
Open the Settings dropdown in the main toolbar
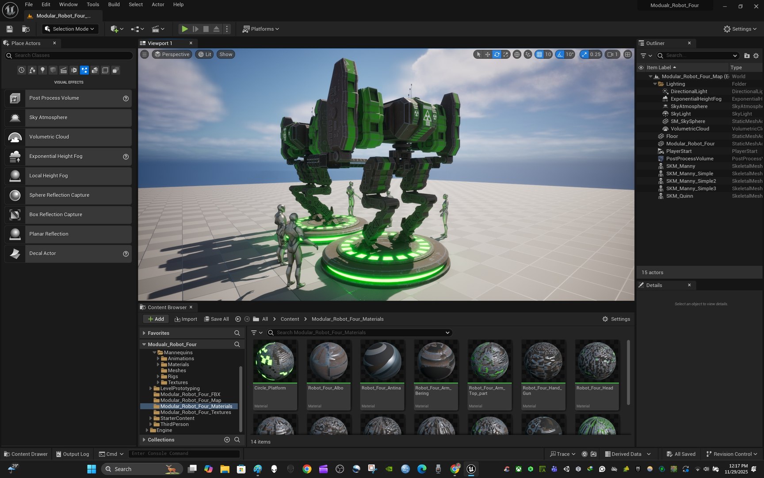[740, 29]
